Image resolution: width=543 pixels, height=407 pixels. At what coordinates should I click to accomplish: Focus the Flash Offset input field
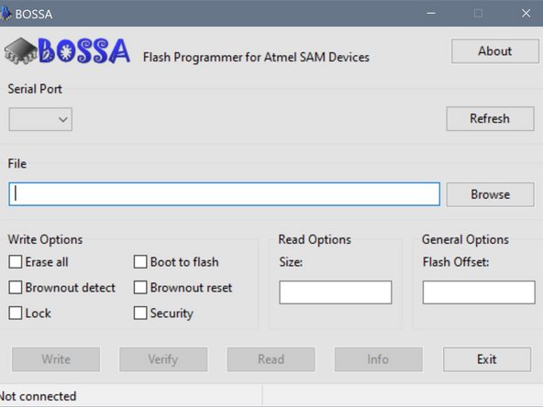coord(479,292)
